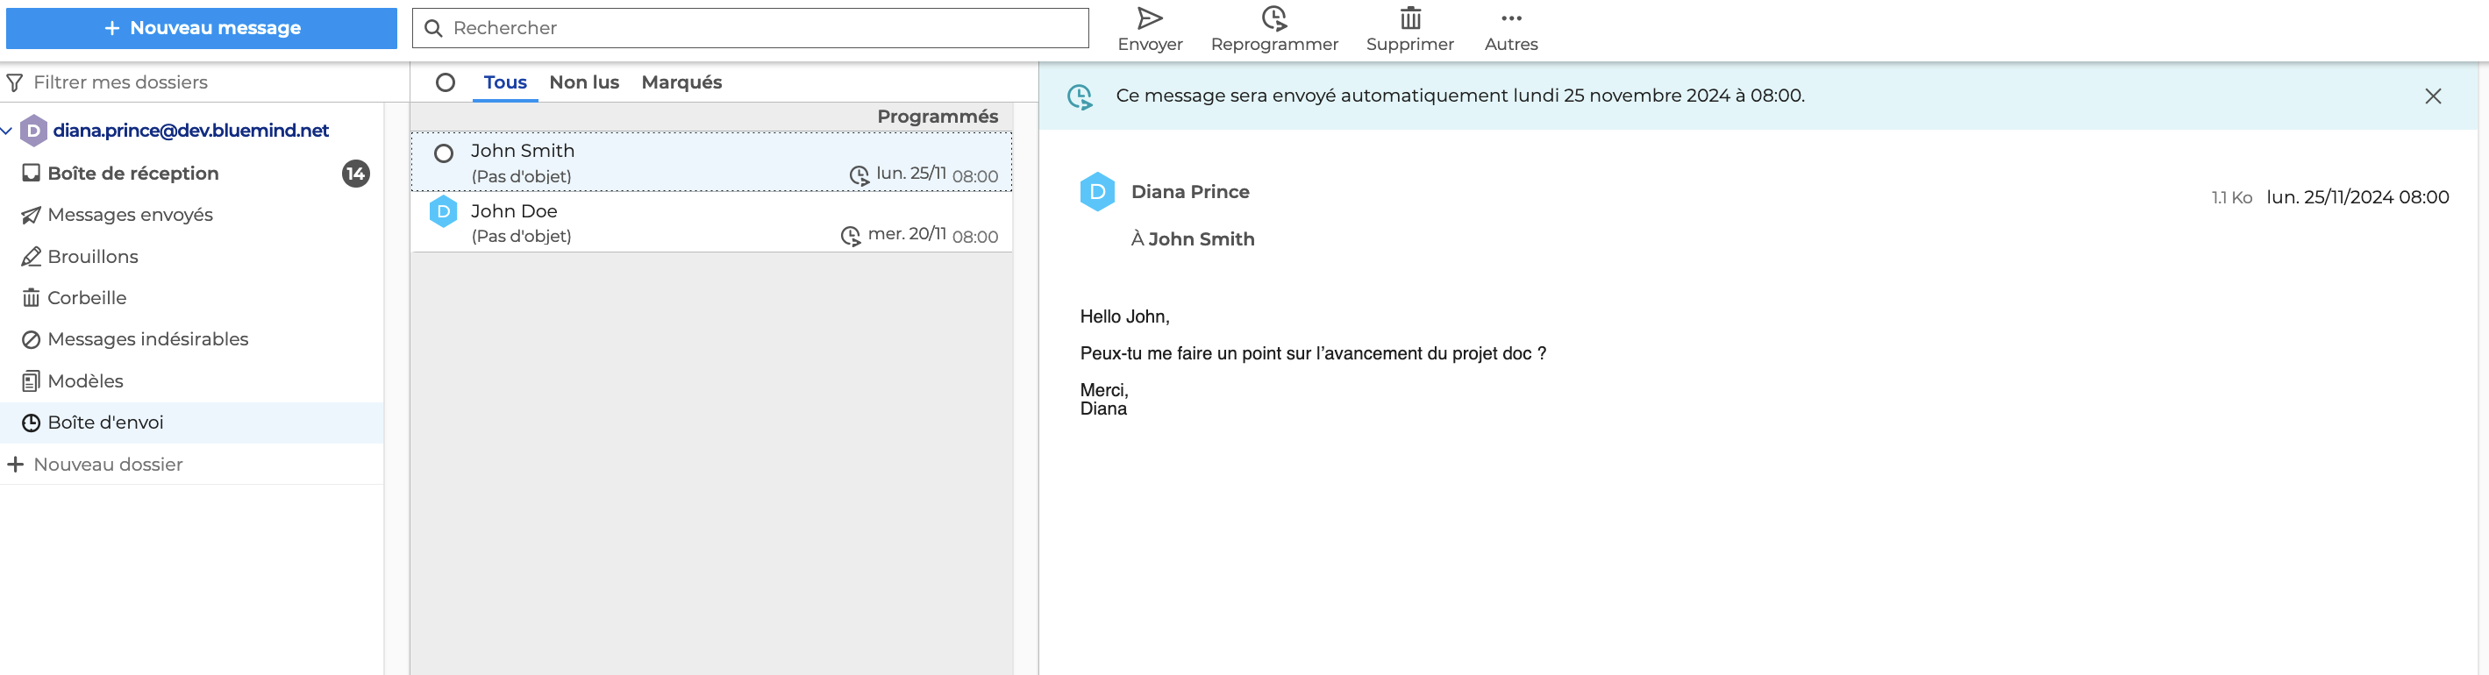Click the Supprimer trash icon
Image resolution: width=2489 pixels, height=675 pixels.
[x=1409, y=19]
